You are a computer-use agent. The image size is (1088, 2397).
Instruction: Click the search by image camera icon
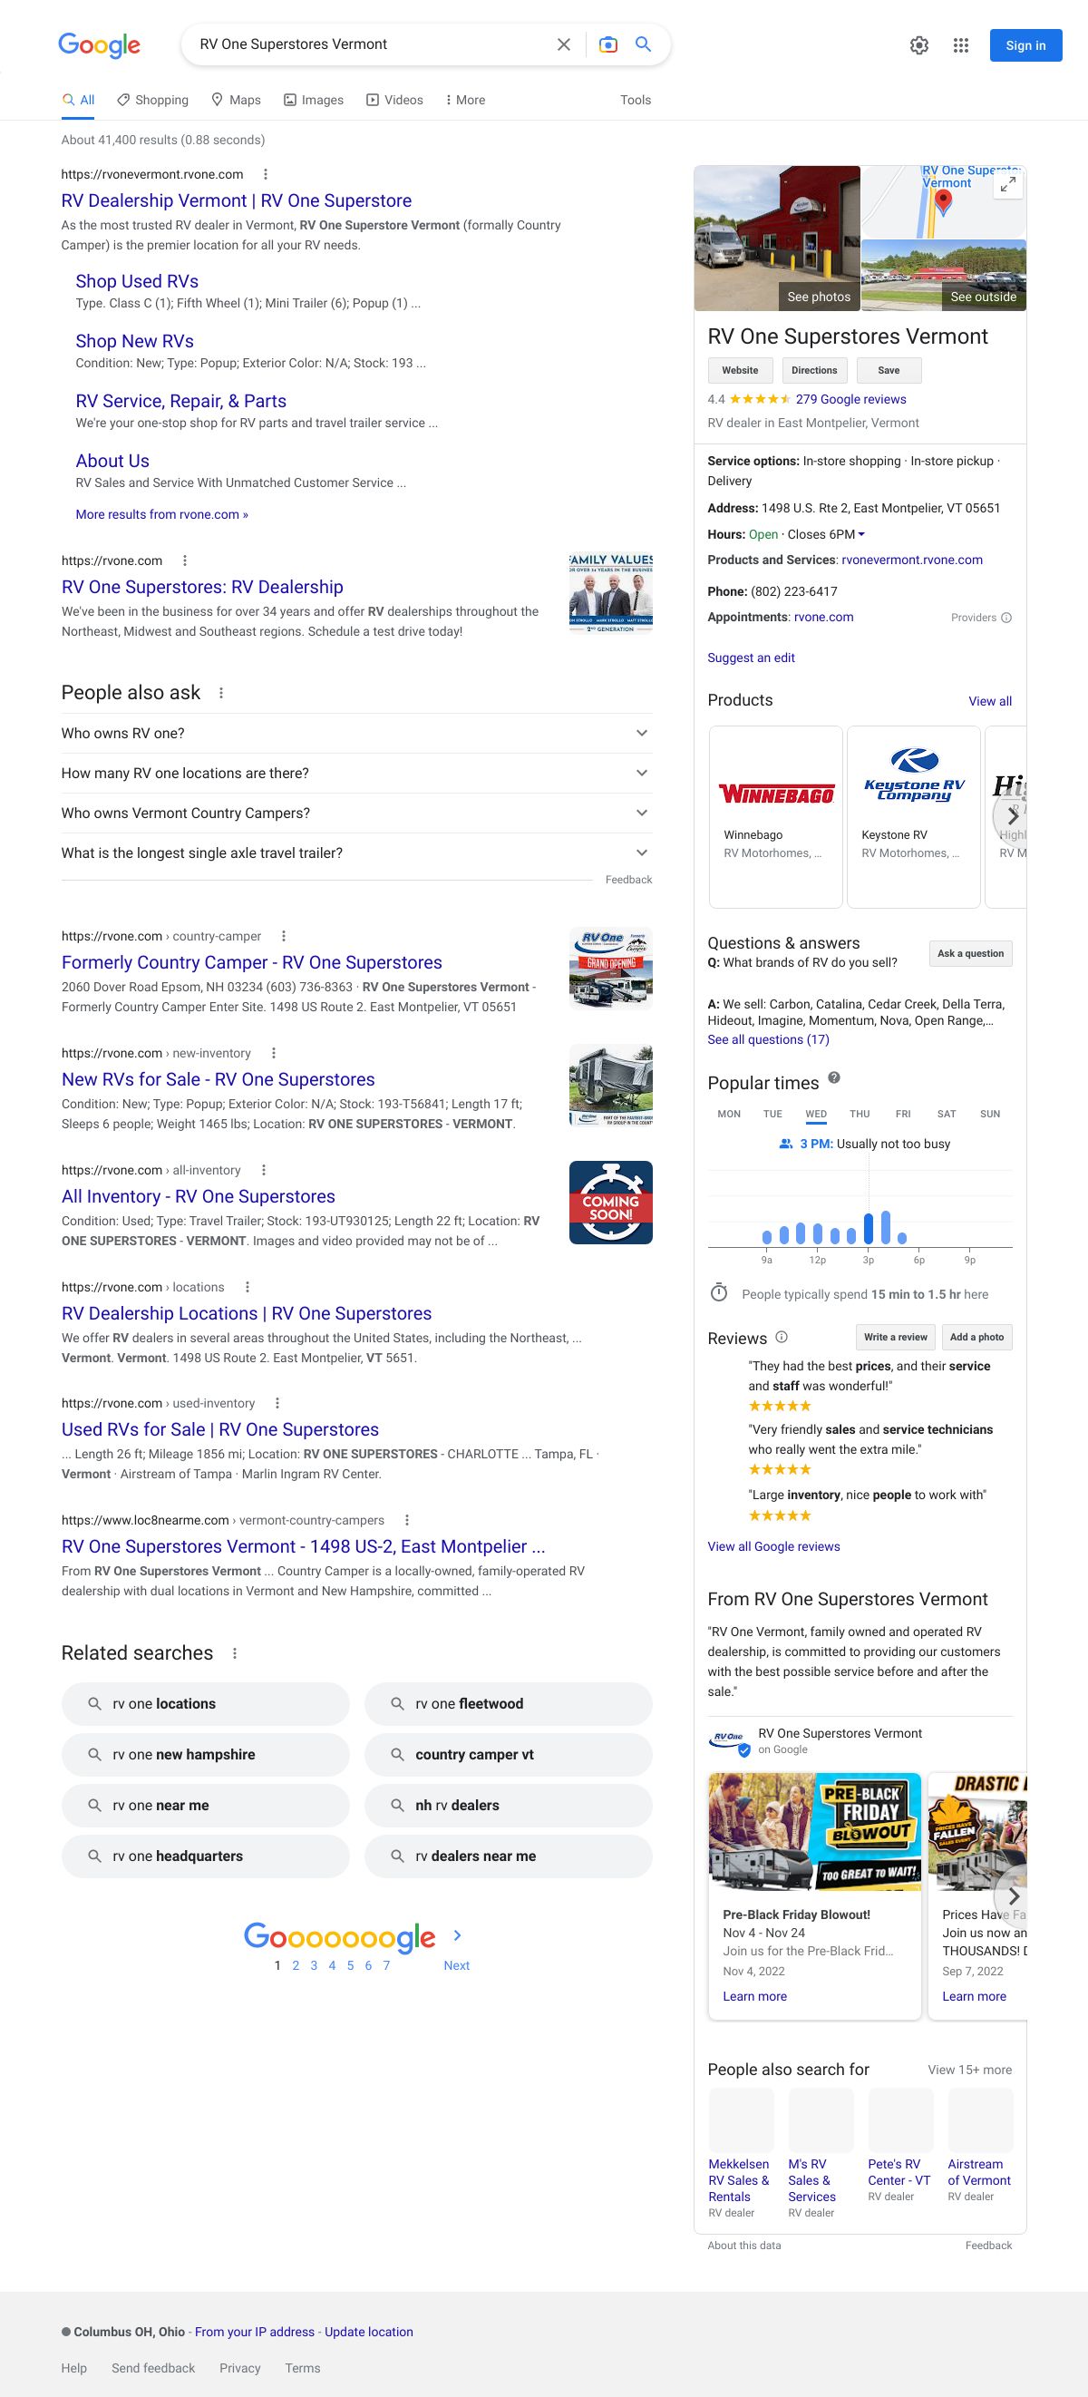click(x=608, y=44)
